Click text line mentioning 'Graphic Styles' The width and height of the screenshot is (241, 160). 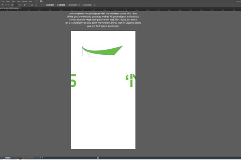tap(103, 23)
